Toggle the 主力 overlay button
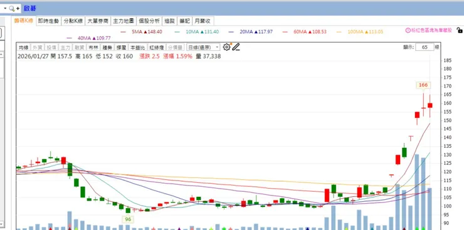This screenshot has height=230, width=464. [x=65, y=47]
